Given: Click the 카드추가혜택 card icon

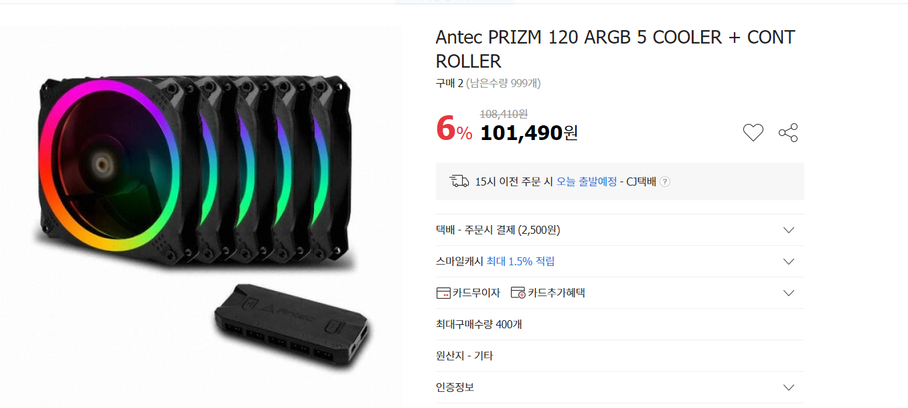Looking at the screenshot, I should click(518, 293).
